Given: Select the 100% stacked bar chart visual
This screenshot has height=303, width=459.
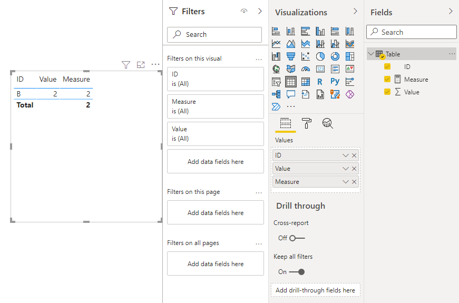Looking at the screenshot, I should [335, 31].
